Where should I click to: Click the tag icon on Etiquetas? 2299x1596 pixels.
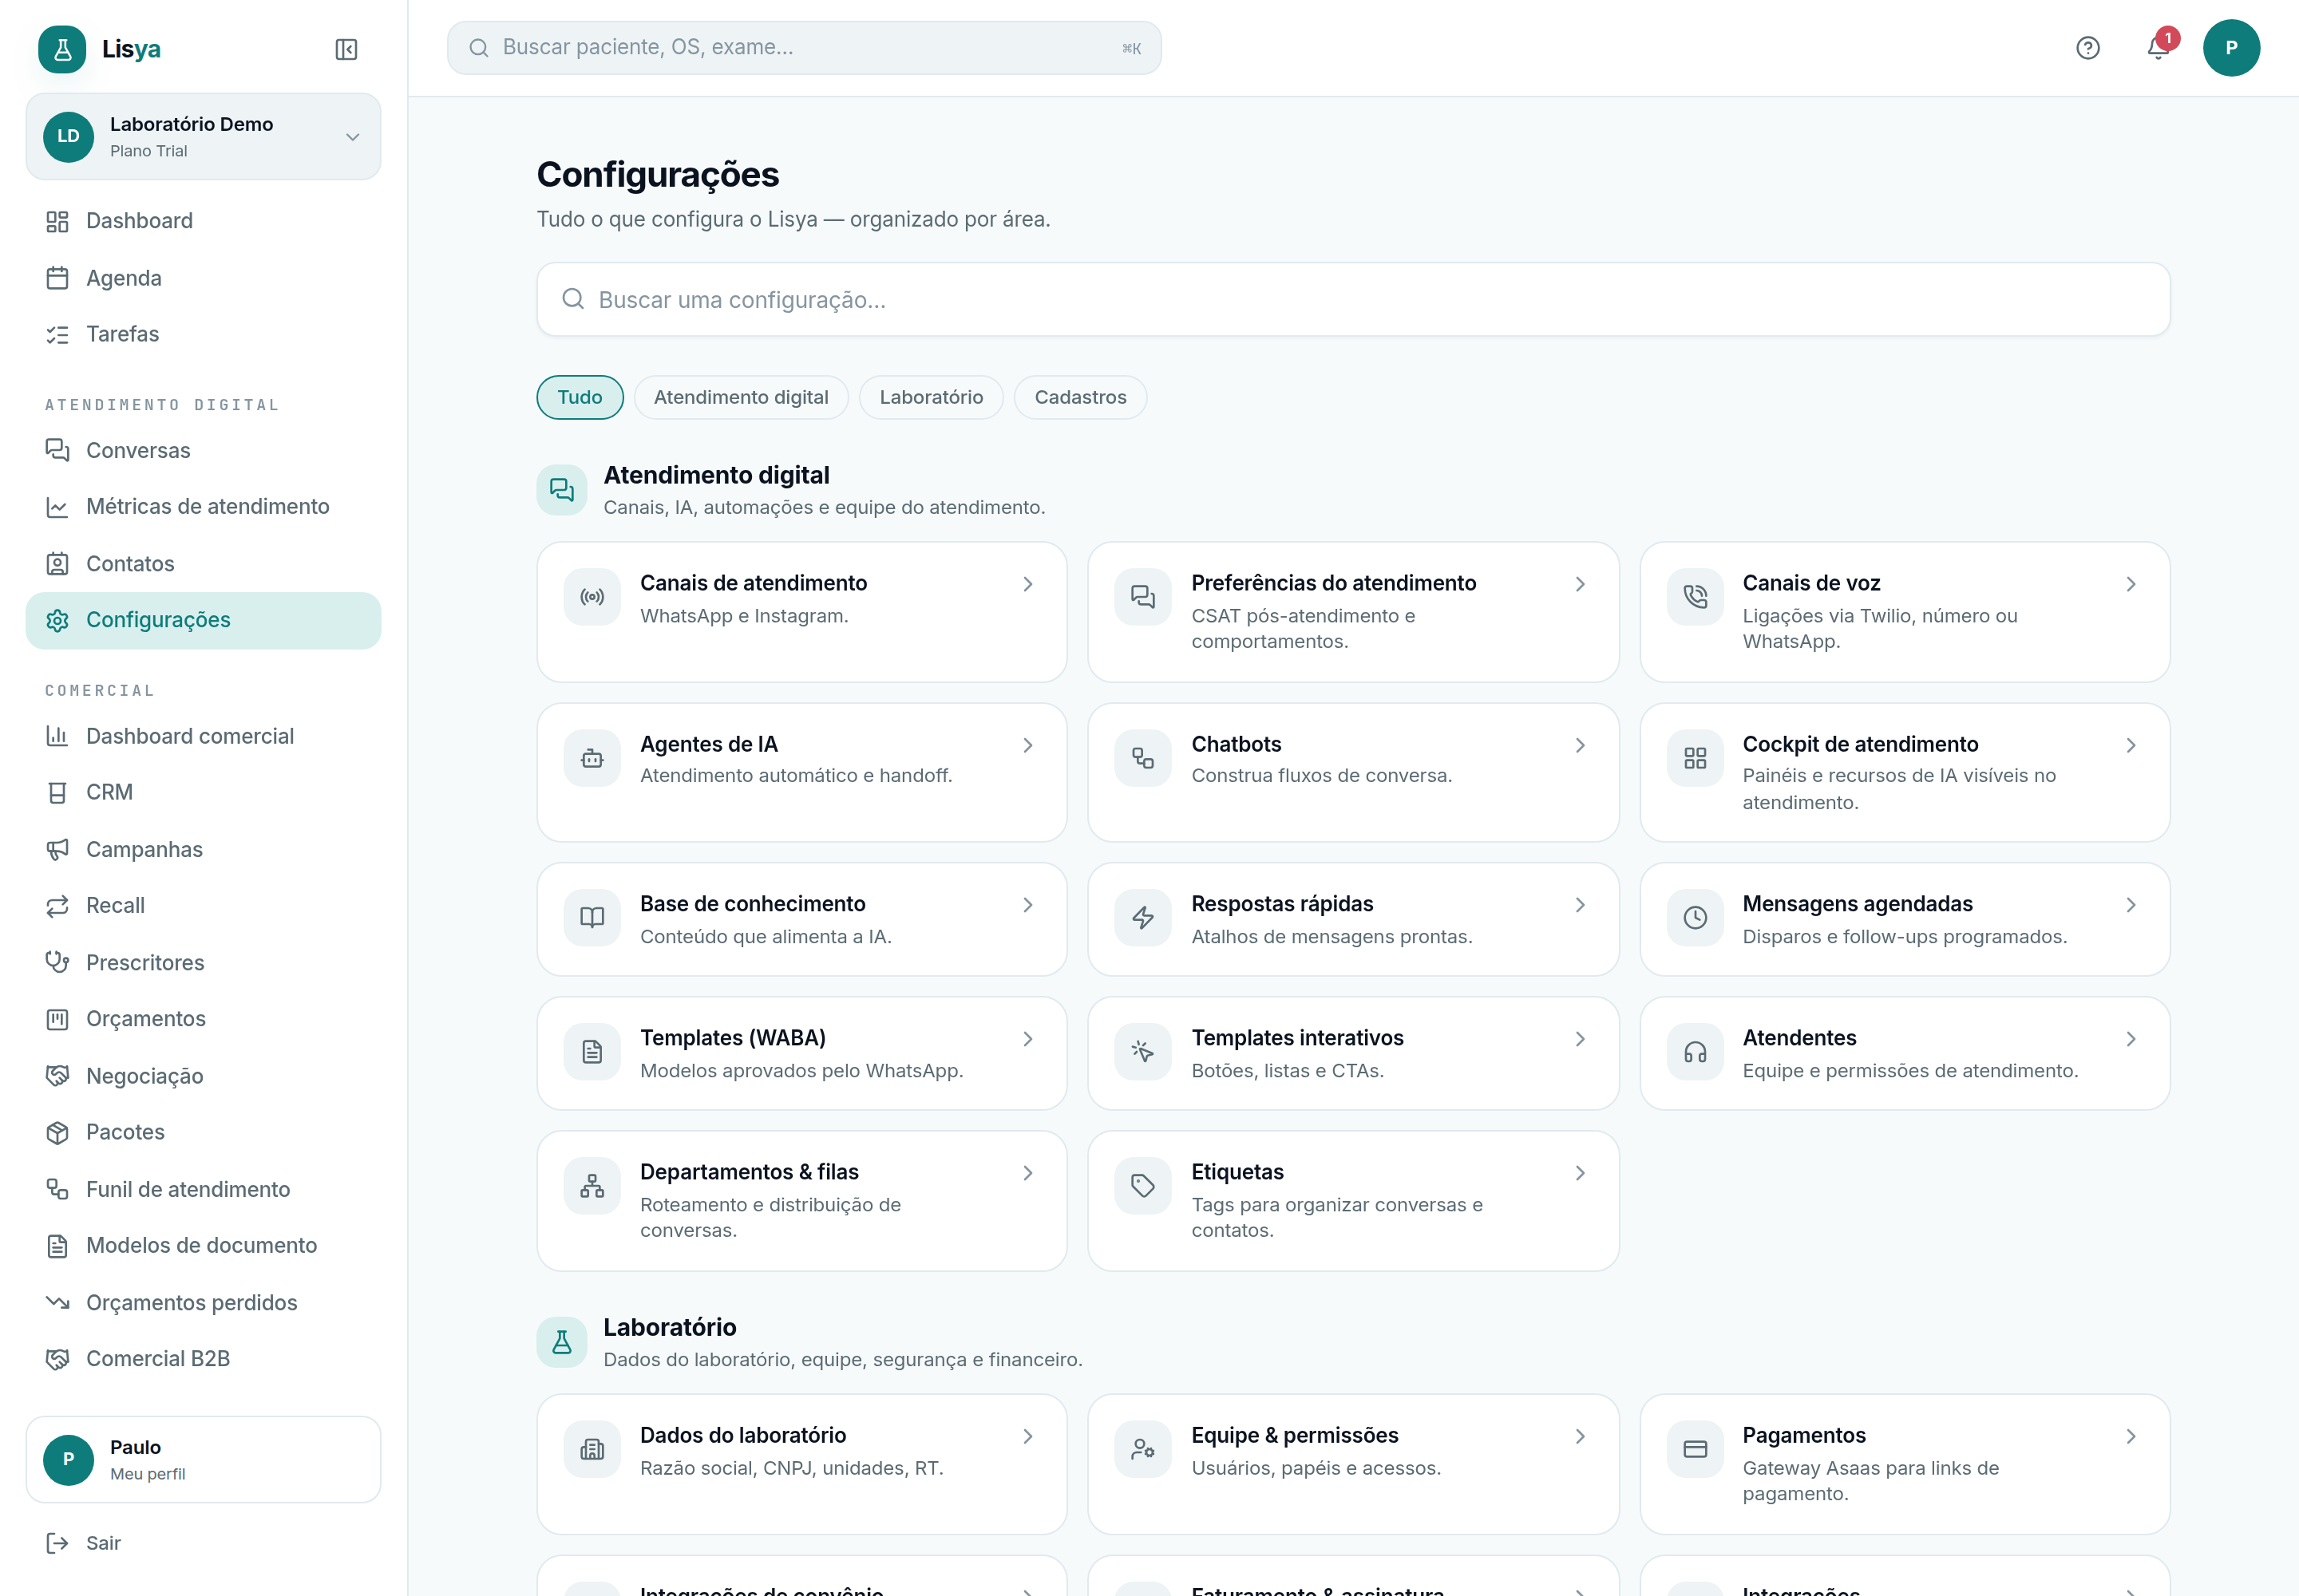click(1142, 1186)
